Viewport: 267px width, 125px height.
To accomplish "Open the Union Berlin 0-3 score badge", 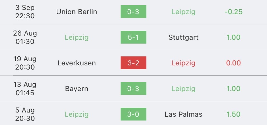I will pyautogui.click(x=133, y=12).
